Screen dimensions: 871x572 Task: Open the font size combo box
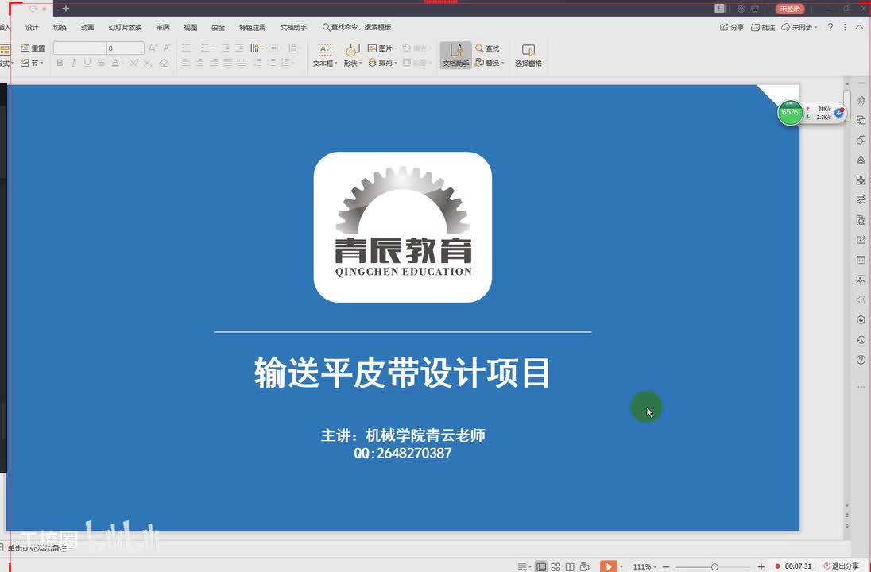pos(126,48)
